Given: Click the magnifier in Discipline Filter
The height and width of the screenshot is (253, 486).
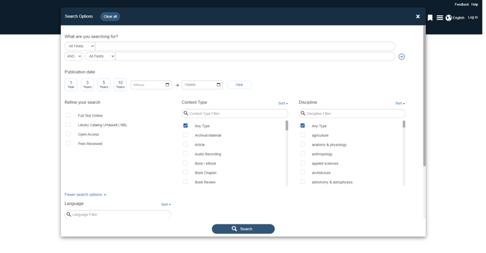Looking at the screenshot, I should pos(303,113).
